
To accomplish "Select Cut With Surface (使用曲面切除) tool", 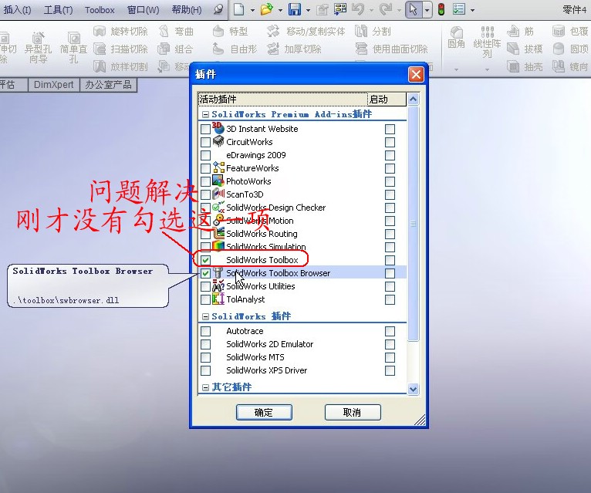I will [x=392, y=49].
